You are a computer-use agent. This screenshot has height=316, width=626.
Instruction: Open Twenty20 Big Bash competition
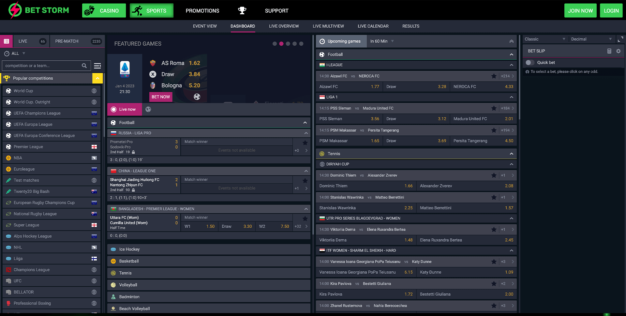coord(52,191)
